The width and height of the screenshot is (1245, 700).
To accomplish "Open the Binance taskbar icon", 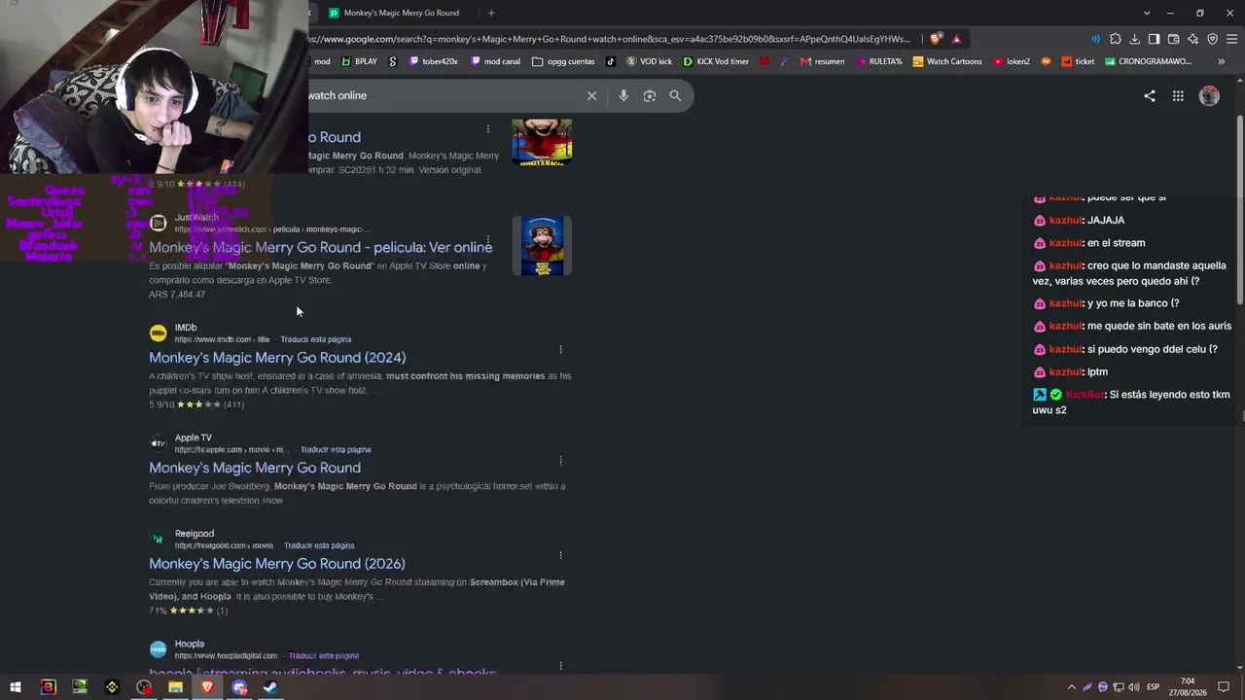I will pos(112,687).
